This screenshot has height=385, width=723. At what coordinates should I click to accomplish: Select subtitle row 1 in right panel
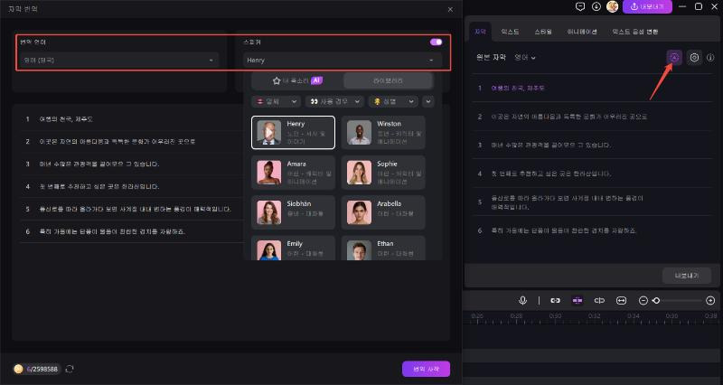(x=593, y=88)
